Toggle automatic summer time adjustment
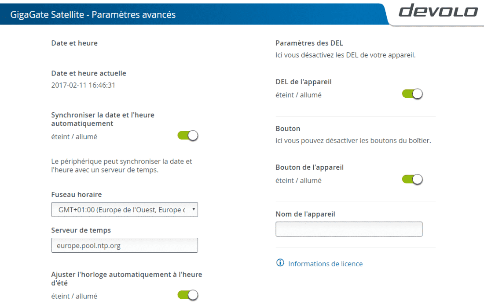This screenshot has width=484, height=308. 188,295
